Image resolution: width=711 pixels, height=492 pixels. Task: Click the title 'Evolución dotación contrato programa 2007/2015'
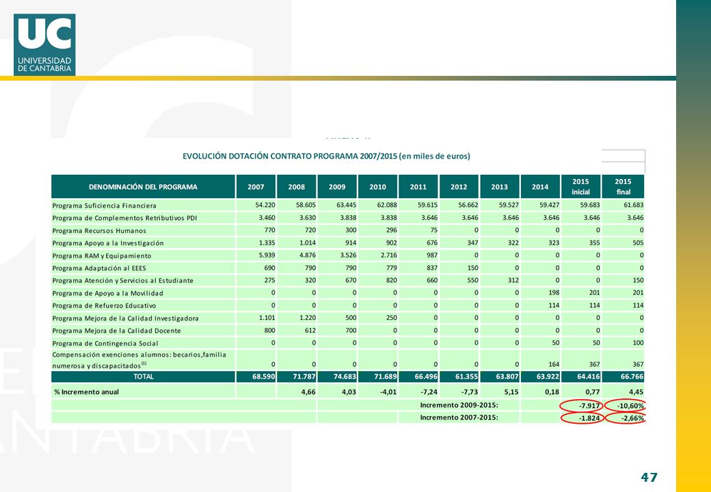click(327, 156)
